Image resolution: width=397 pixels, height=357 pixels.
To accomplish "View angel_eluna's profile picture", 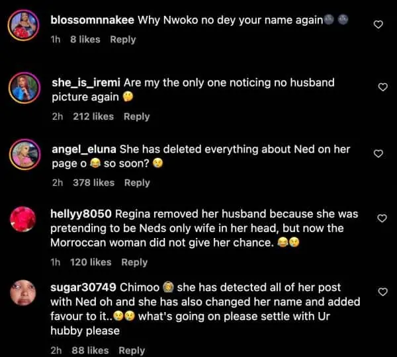I will point(25,154).
